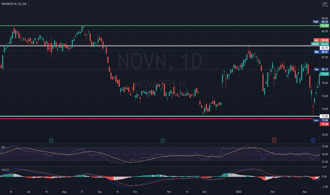The height and width of the screenshot is (195, 330).
Task: Click the Low 72.84 price label
Action: [x=321, y=120]
